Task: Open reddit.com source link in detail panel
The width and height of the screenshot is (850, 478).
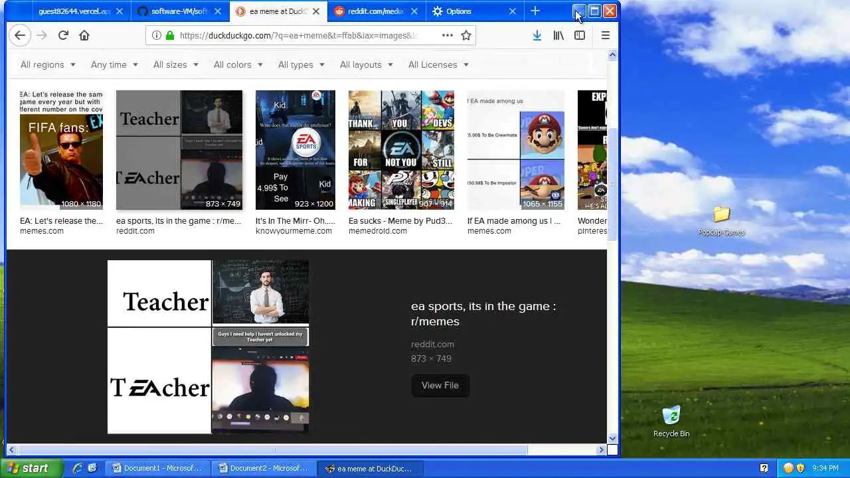Action: [x=432, y=344]
